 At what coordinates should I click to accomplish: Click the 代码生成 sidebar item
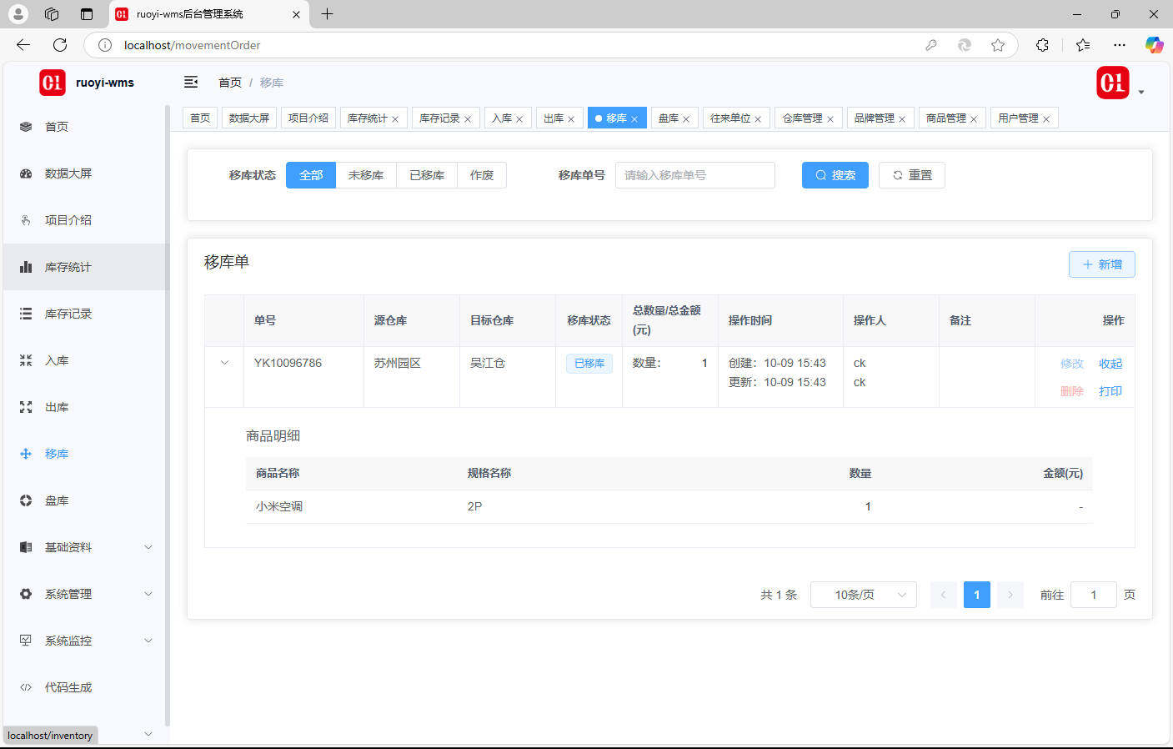point(68,687)
